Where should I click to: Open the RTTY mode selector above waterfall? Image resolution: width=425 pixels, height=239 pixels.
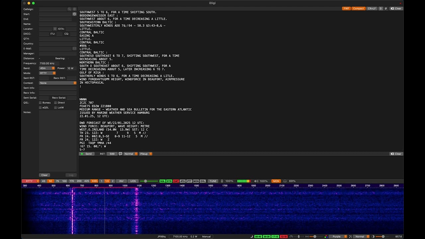pyautogui.click(x=31, y=181)
